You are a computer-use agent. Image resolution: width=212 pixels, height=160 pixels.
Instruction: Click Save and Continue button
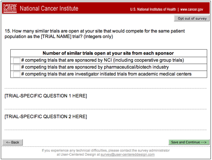(x=189, y=142)
